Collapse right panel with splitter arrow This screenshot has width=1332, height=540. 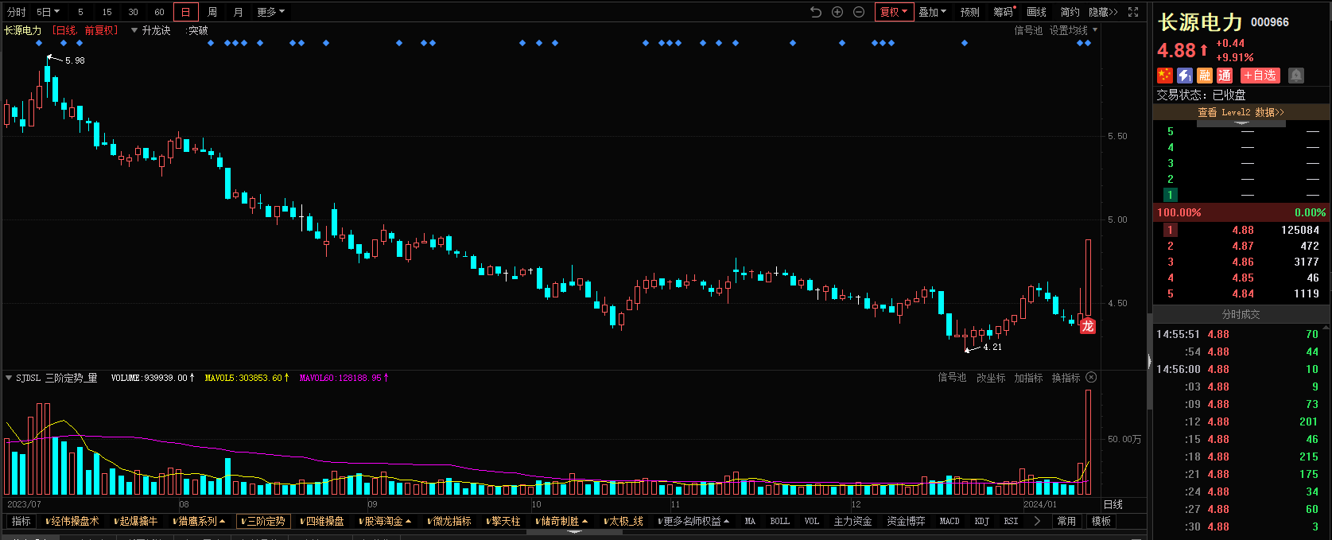click(1149, 362)
